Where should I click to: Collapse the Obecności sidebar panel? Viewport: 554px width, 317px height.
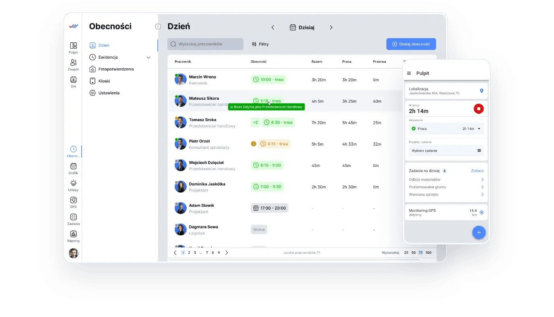(x=158, y=27)
